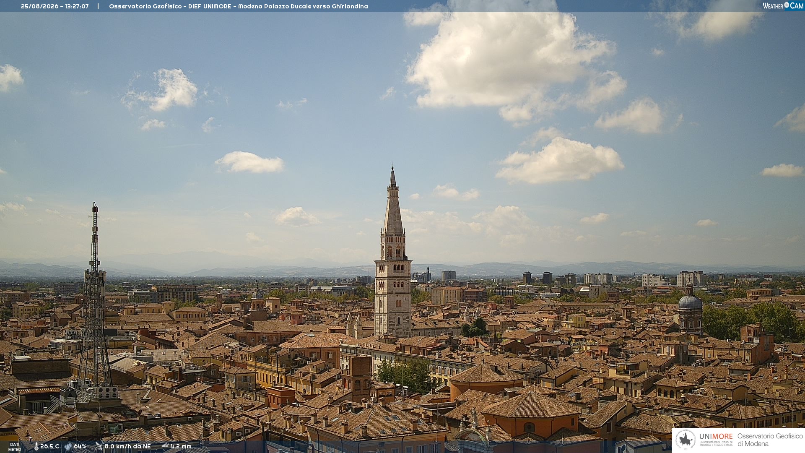Click the Osservatorio Geofisico di Modena text
Viewport: 805px width, 453px height.
[770, 440]
